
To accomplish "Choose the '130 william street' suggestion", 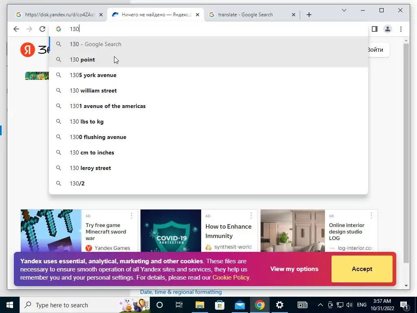I will click(208, 90).
